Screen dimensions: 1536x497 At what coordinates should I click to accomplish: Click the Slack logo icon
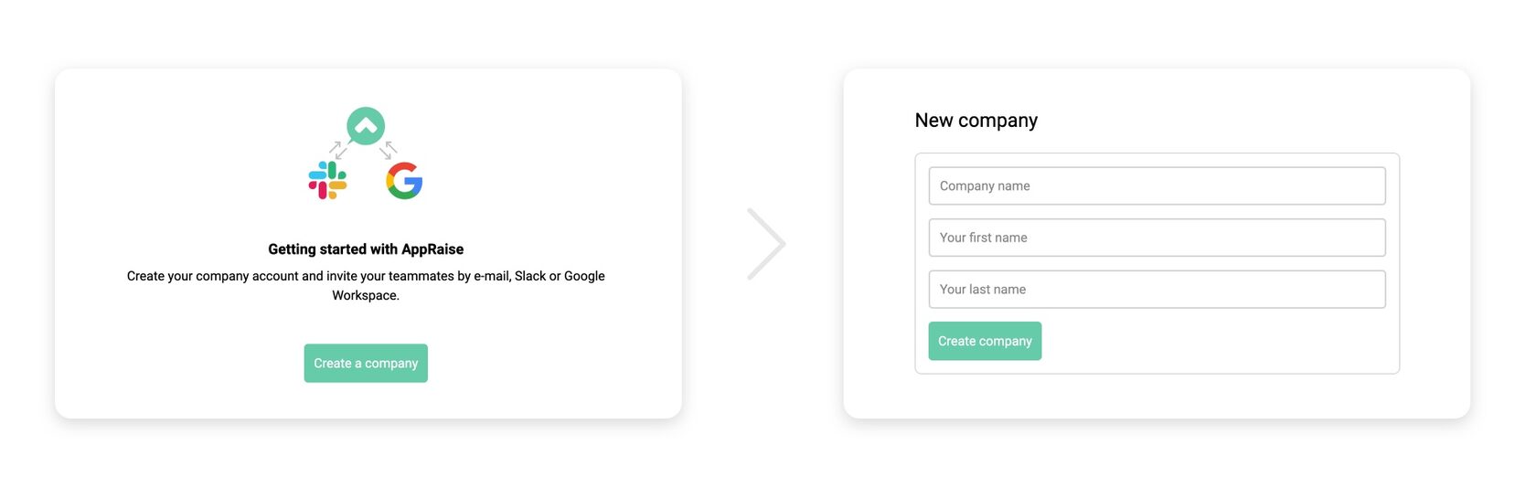[327, 181]
